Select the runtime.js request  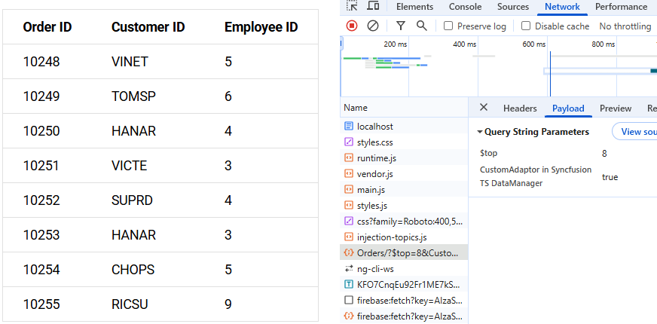point(404,158)
